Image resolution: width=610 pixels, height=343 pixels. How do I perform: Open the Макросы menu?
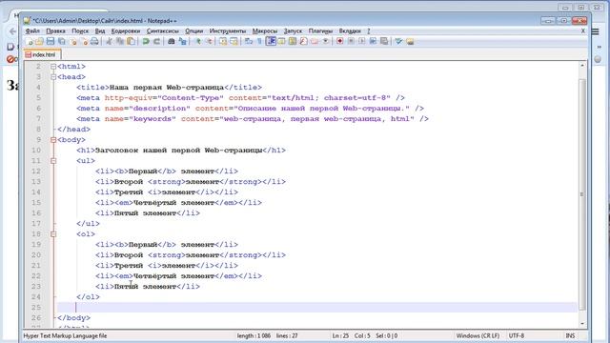265,30
